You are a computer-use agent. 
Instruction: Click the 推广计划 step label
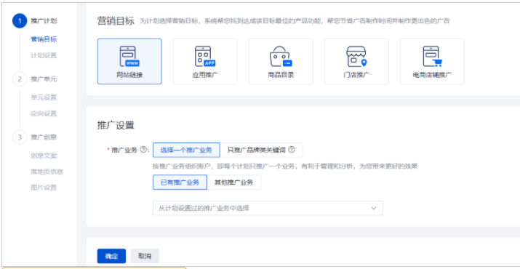tap(44, 21)
